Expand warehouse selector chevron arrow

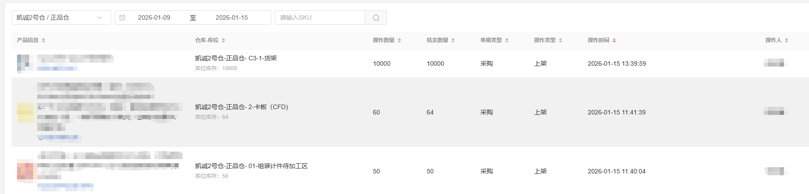click(99, 18)
